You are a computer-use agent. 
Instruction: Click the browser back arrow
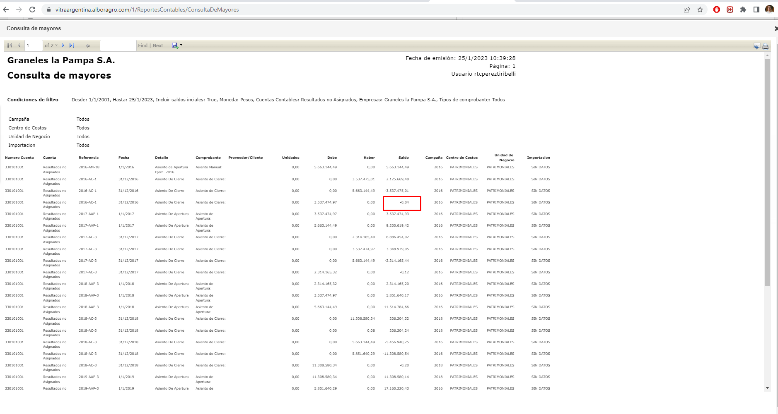pos(6,10)
